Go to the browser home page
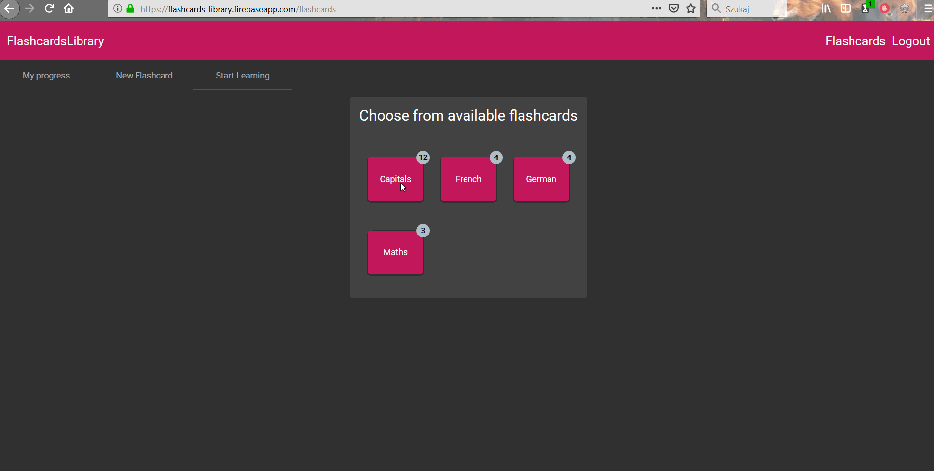934x471 pixels. point(68,9)
